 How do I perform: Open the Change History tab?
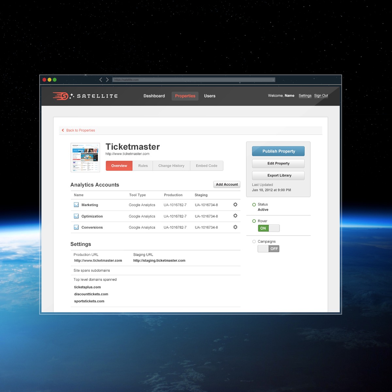click(171, 166)
